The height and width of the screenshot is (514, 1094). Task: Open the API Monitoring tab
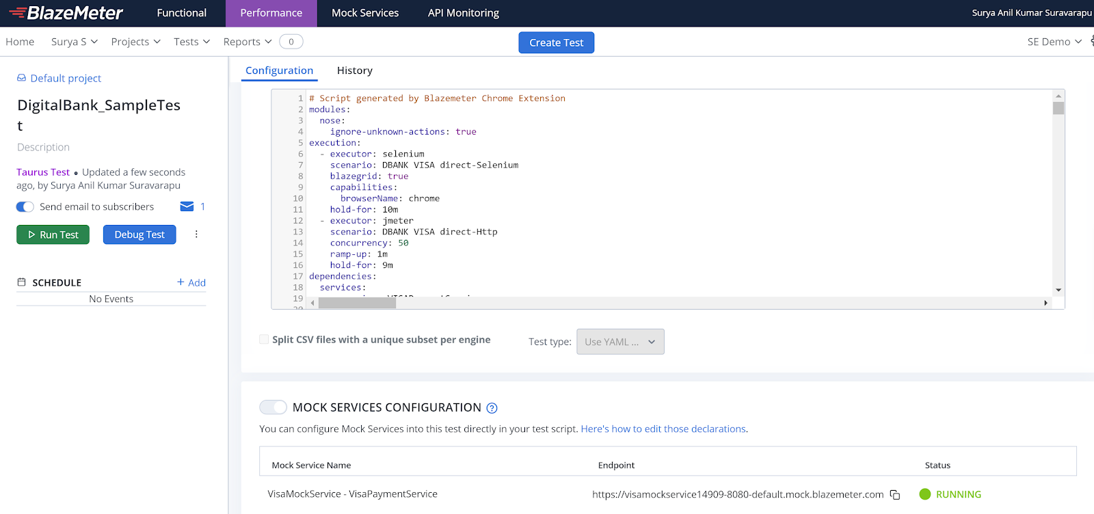[x=464, y=13]
